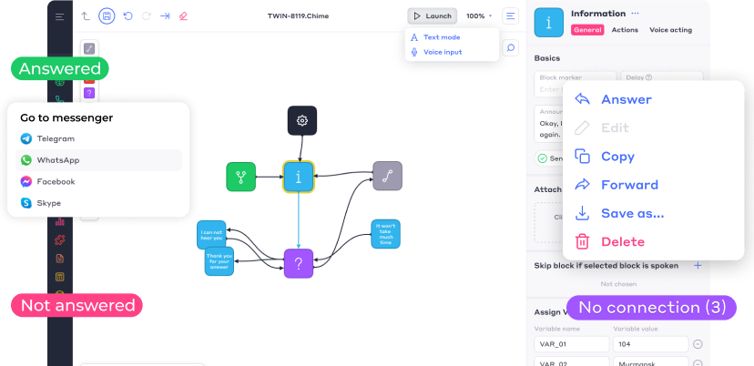The height and width of the screenshot is (366, 754).
Task: Click the pink eraser tool icon
Action: coord(183,16)
